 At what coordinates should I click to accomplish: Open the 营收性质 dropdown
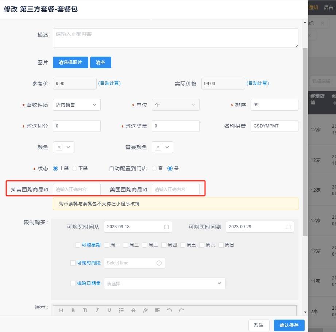click(77, 105)
